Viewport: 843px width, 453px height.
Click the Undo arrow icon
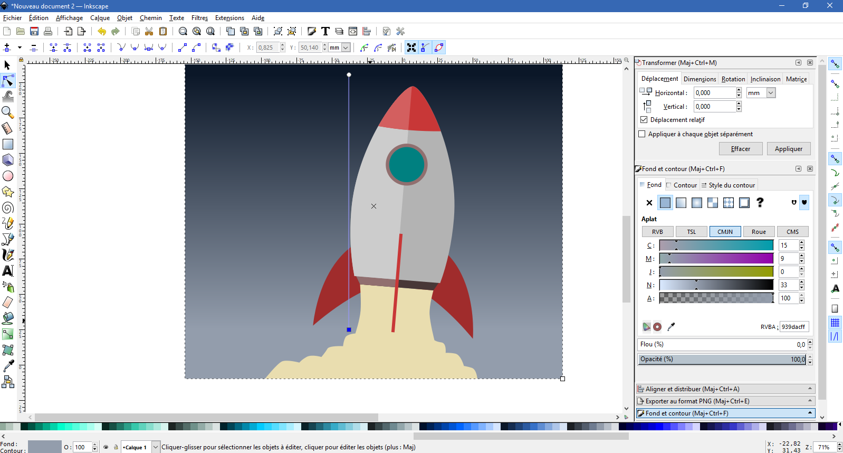(x=102, y=31)
